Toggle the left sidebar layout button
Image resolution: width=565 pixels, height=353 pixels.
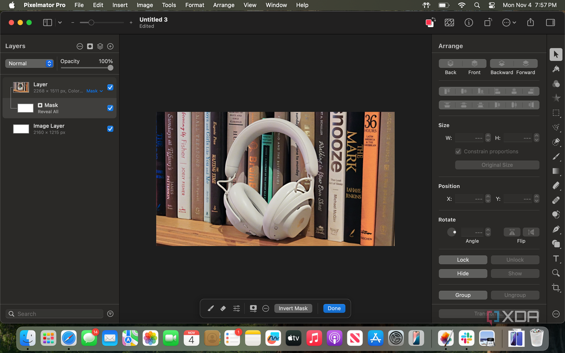coord(48,23)
